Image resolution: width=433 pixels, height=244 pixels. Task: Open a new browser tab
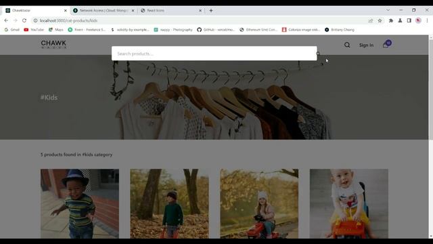(x=211, y=11)
